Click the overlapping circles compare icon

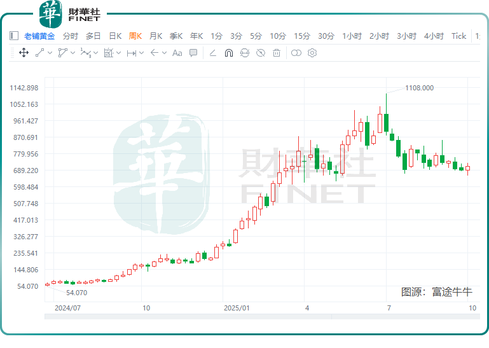[296, 53]
